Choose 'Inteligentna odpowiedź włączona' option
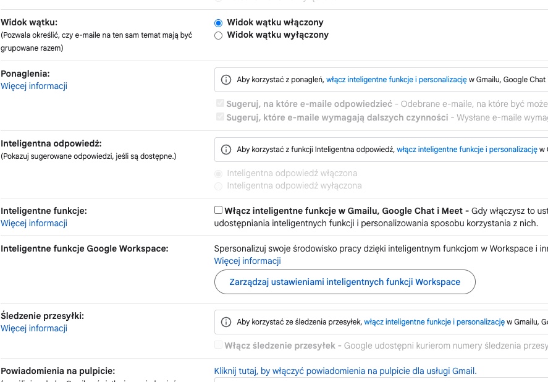The image size is (548, 382). (x=218, y=174)
